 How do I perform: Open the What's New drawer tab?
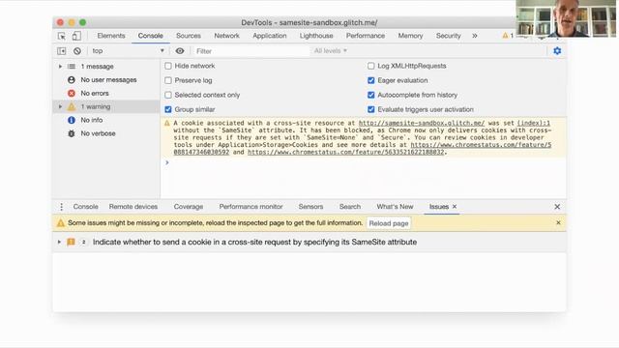[395, 207]
